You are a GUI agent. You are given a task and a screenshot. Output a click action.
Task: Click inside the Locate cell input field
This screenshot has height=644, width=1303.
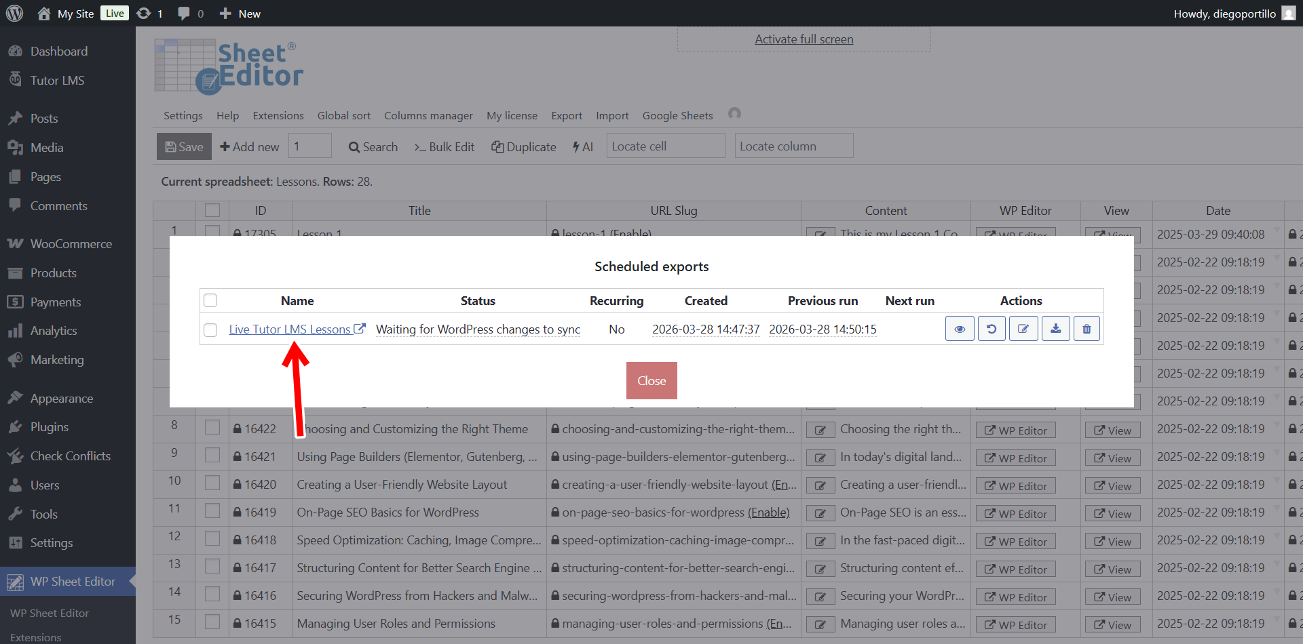665,145
